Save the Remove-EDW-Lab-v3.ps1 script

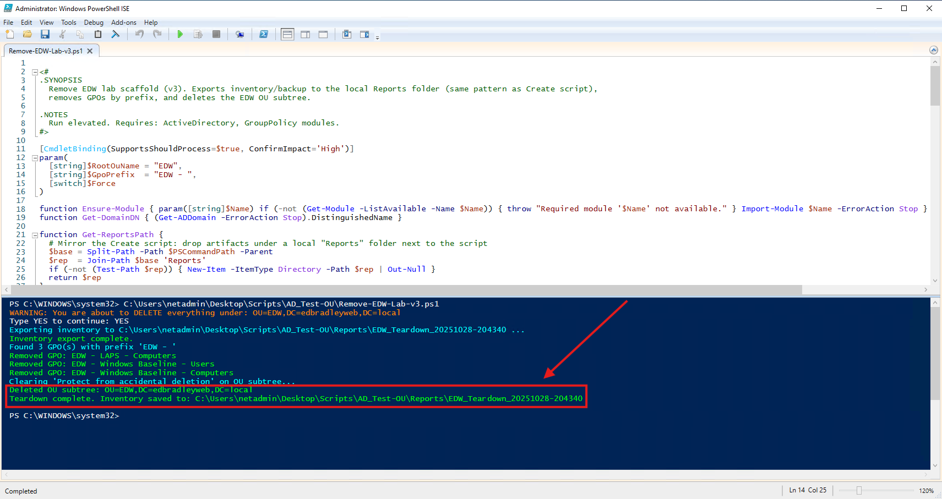pos(45,34)
